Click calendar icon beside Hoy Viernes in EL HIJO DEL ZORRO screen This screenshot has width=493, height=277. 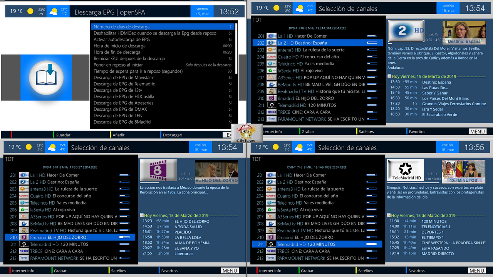(142, 215)
